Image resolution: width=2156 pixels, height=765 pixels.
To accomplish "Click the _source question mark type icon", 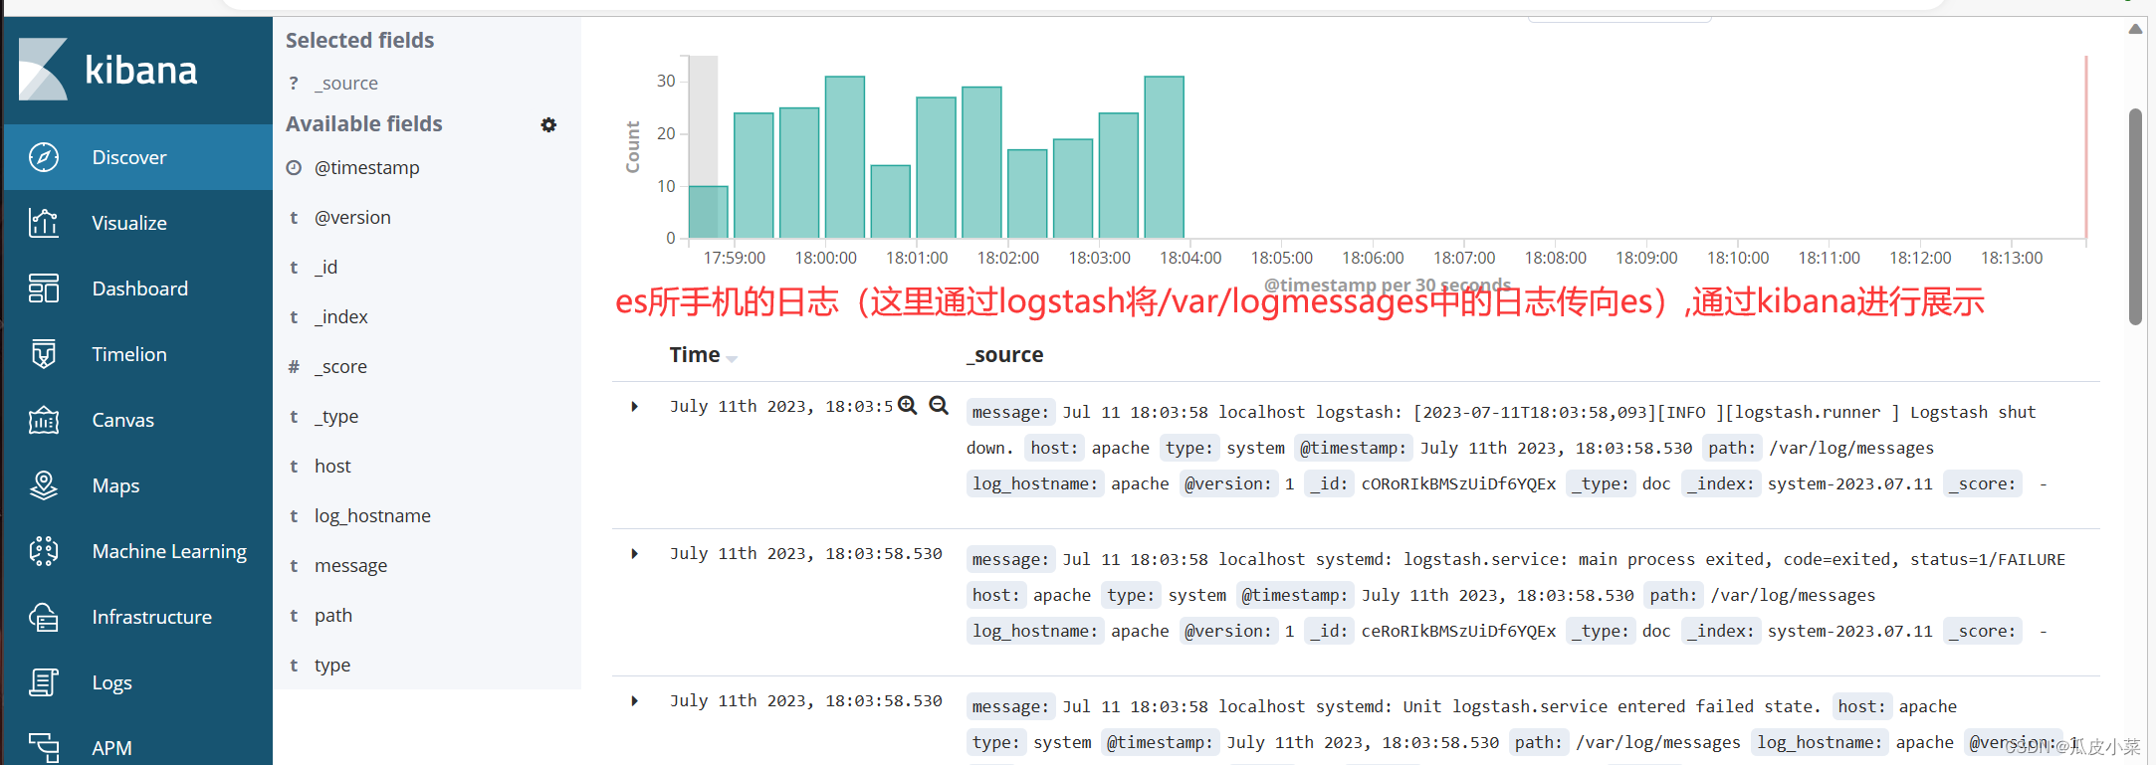I will click(x=294, y=84).
